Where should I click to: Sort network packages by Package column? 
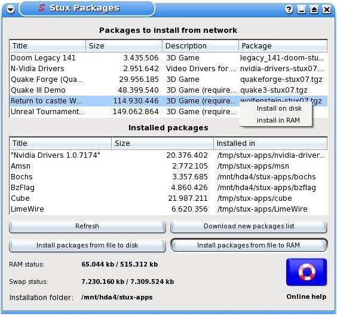(x=283, y=46)
